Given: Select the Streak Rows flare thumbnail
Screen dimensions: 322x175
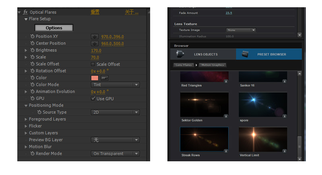Looking at the screenshot, I should pos(204,139).
